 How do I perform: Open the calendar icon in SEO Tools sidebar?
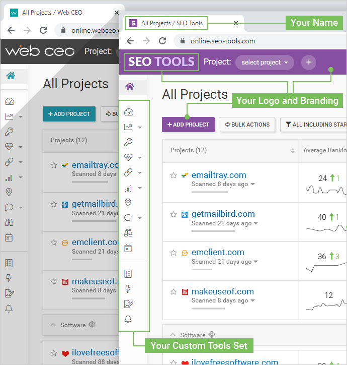[x=128, y=248]
